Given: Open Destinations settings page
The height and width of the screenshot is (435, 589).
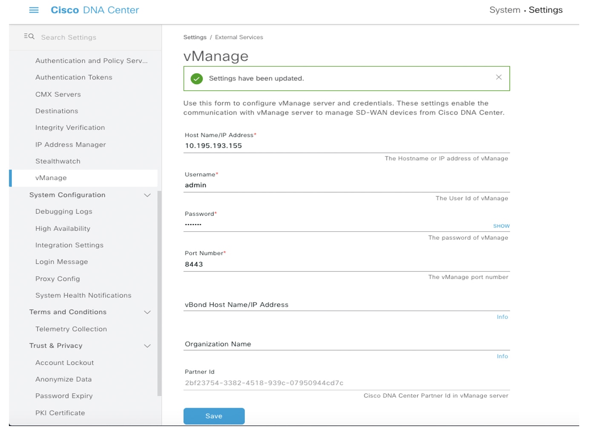Looking at the screenshot, I should pos(57,111).
